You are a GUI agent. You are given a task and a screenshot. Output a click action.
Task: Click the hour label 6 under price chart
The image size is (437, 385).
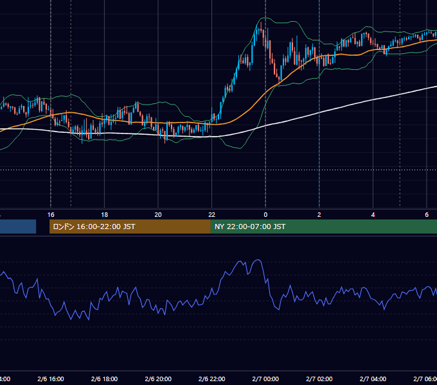(427, 215)
